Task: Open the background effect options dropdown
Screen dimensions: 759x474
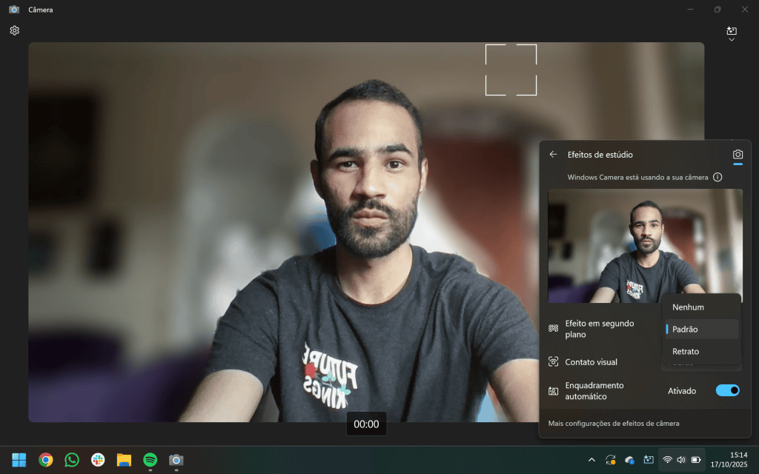Action: point(701,329)
